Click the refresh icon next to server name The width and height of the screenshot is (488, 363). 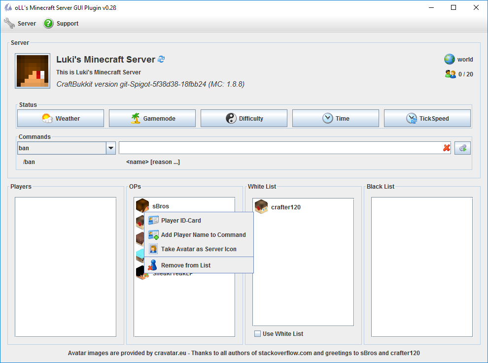click(x=161, y=59)
